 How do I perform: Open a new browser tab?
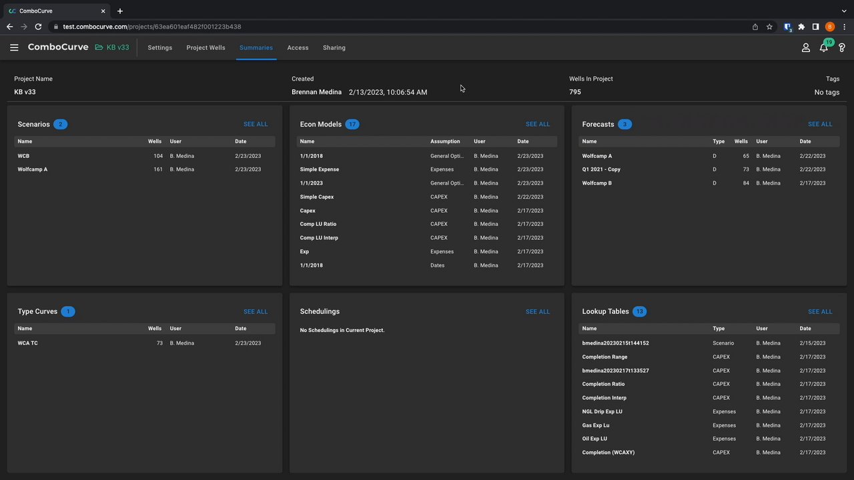120,11
